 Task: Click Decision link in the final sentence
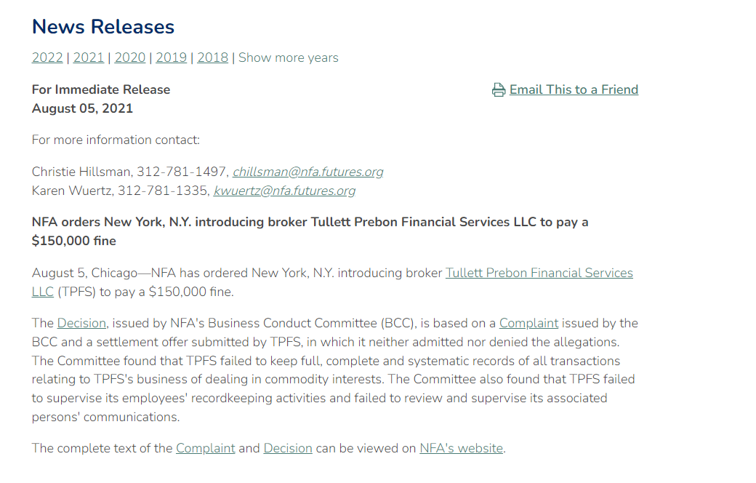coord(288,448)
